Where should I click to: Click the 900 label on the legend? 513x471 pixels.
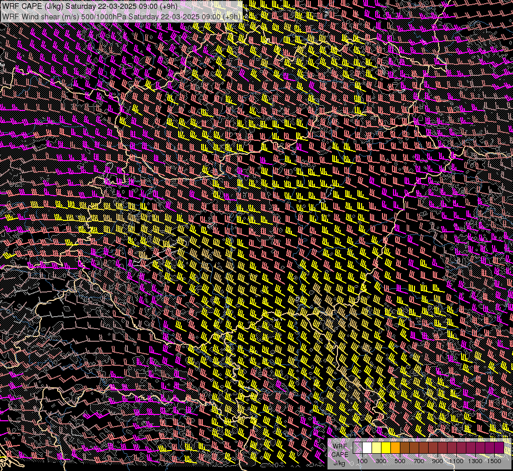438,461
